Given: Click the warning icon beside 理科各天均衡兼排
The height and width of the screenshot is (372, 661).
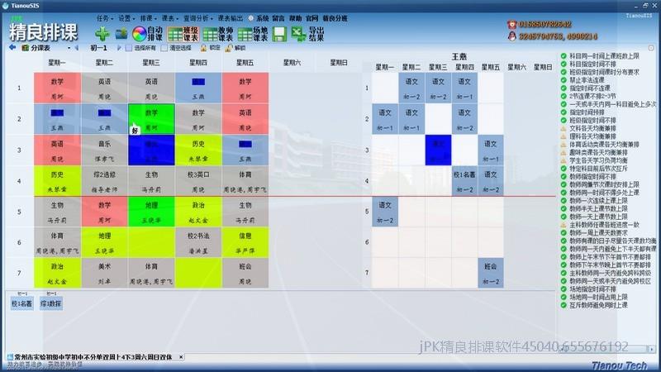Looking at the screenshot, I should pyautogui.click(x=564, y=136).
